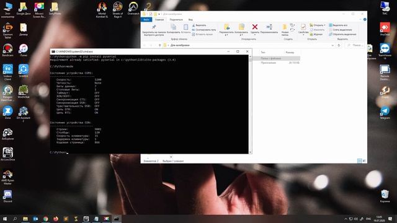Viewport: 397px width, 223px height.
Task: Switch to large icons view in Explorer status bar
Action: click(364, 161)
